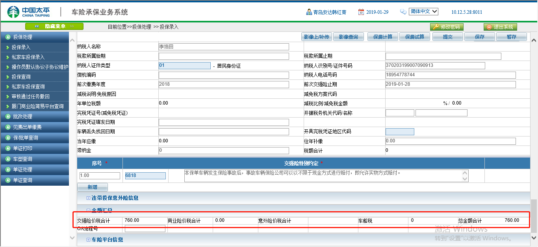The height and width of the screenshot is (247, 538).
Task: Click the 退出系统 logout button
Action: click(x=500, y=27)
